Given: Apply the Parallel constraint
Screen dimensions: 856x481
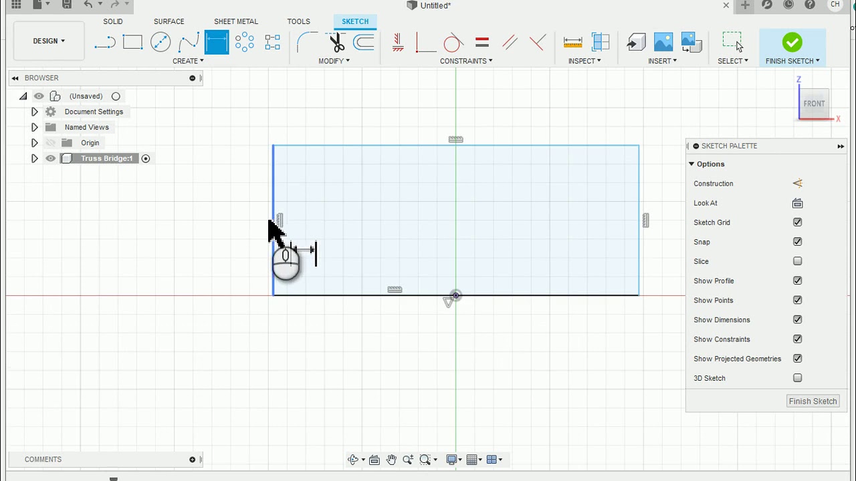Looking at the screenshot, I should [x=510, y=43].
